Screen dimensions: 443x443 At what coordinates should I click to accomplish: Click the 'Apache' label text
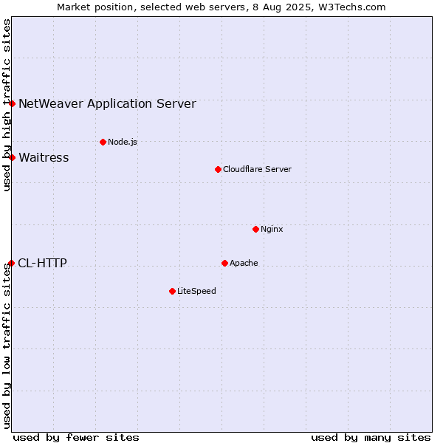pos(244,263)
